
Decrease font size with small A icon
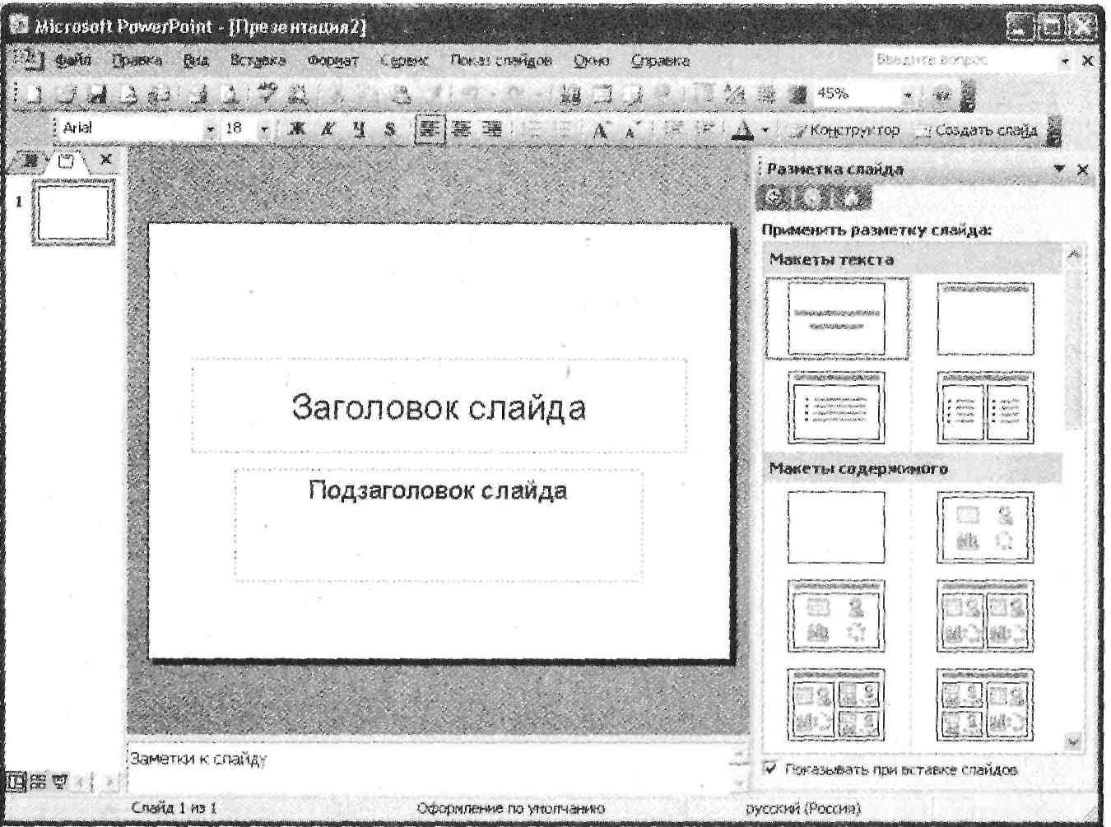pyautogui.click(x=630, y=130)
